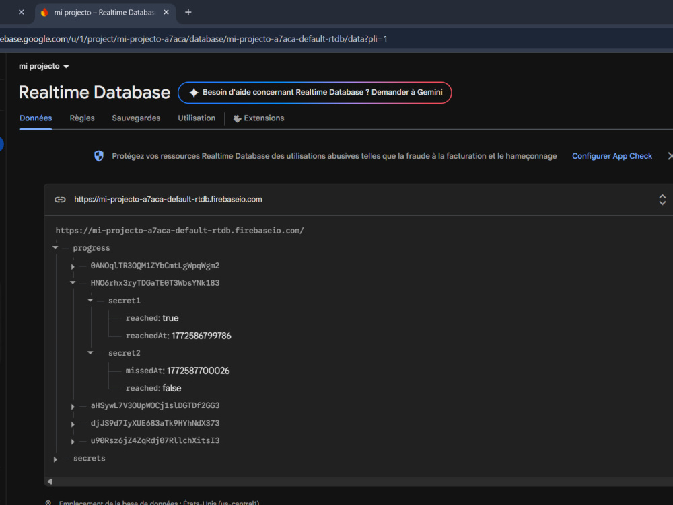Viewport: 673px width, 505px height.
Task: Select key aHSywL7V3OUpWOCj1slDGTDf2GG3
Action: coord(155,405)
